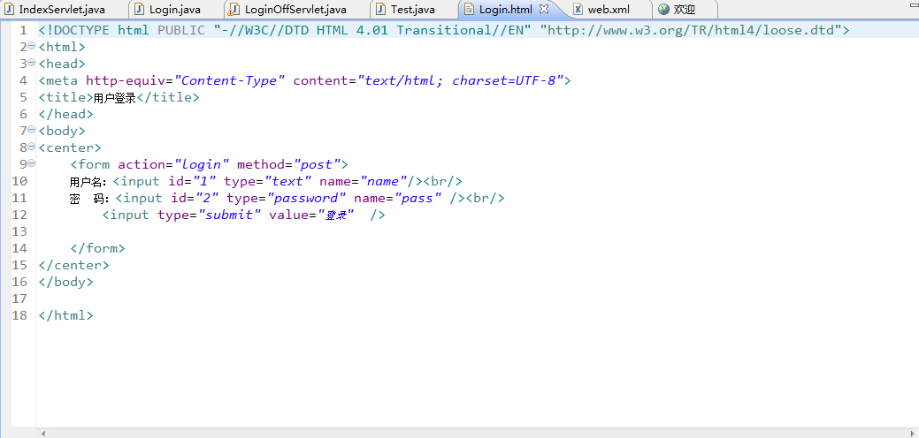Screen dimensions: 919x438
Task: Collapse the html element fold on line 2
Action: [32, 46]
